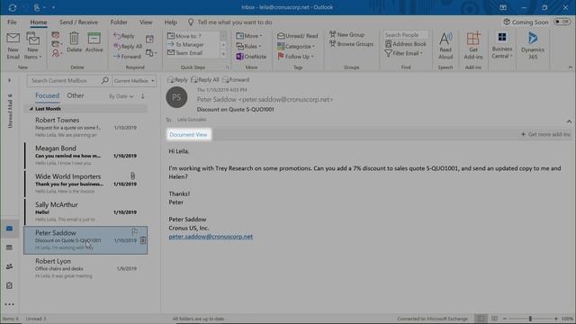Open email from Wide World Importers
Image resolution: width=576 pixels, height=324 pixels.
86,184
